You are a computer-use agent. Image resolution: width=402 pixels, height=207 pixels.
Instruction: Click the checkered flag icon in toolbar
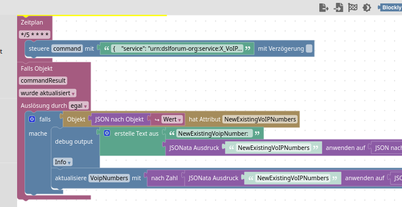352,7
